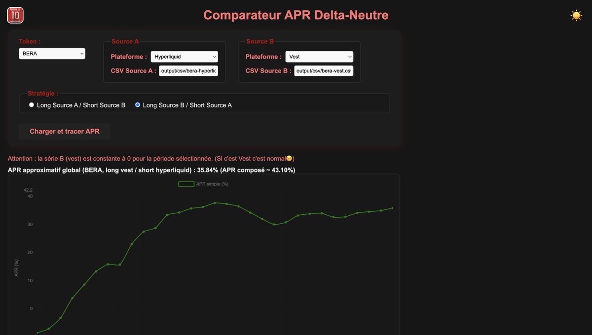The image size is (592, 335).
Task: Click the highest point on the green APR curve
Action: (216, 202)
